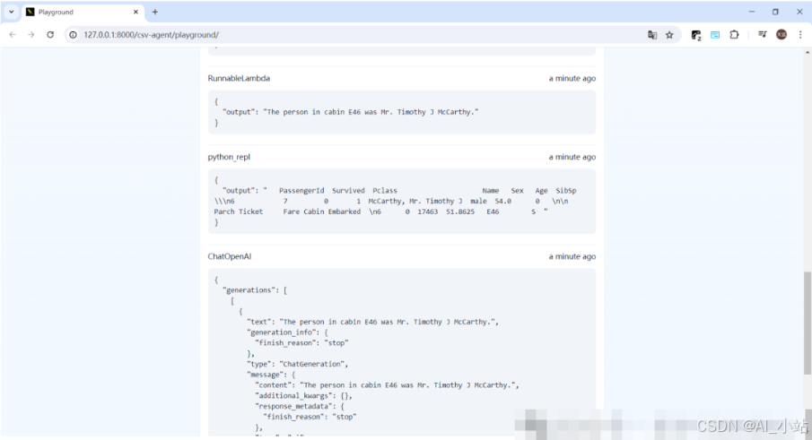
Task: Close the Playground tab
Action: (x=135, y=12)
